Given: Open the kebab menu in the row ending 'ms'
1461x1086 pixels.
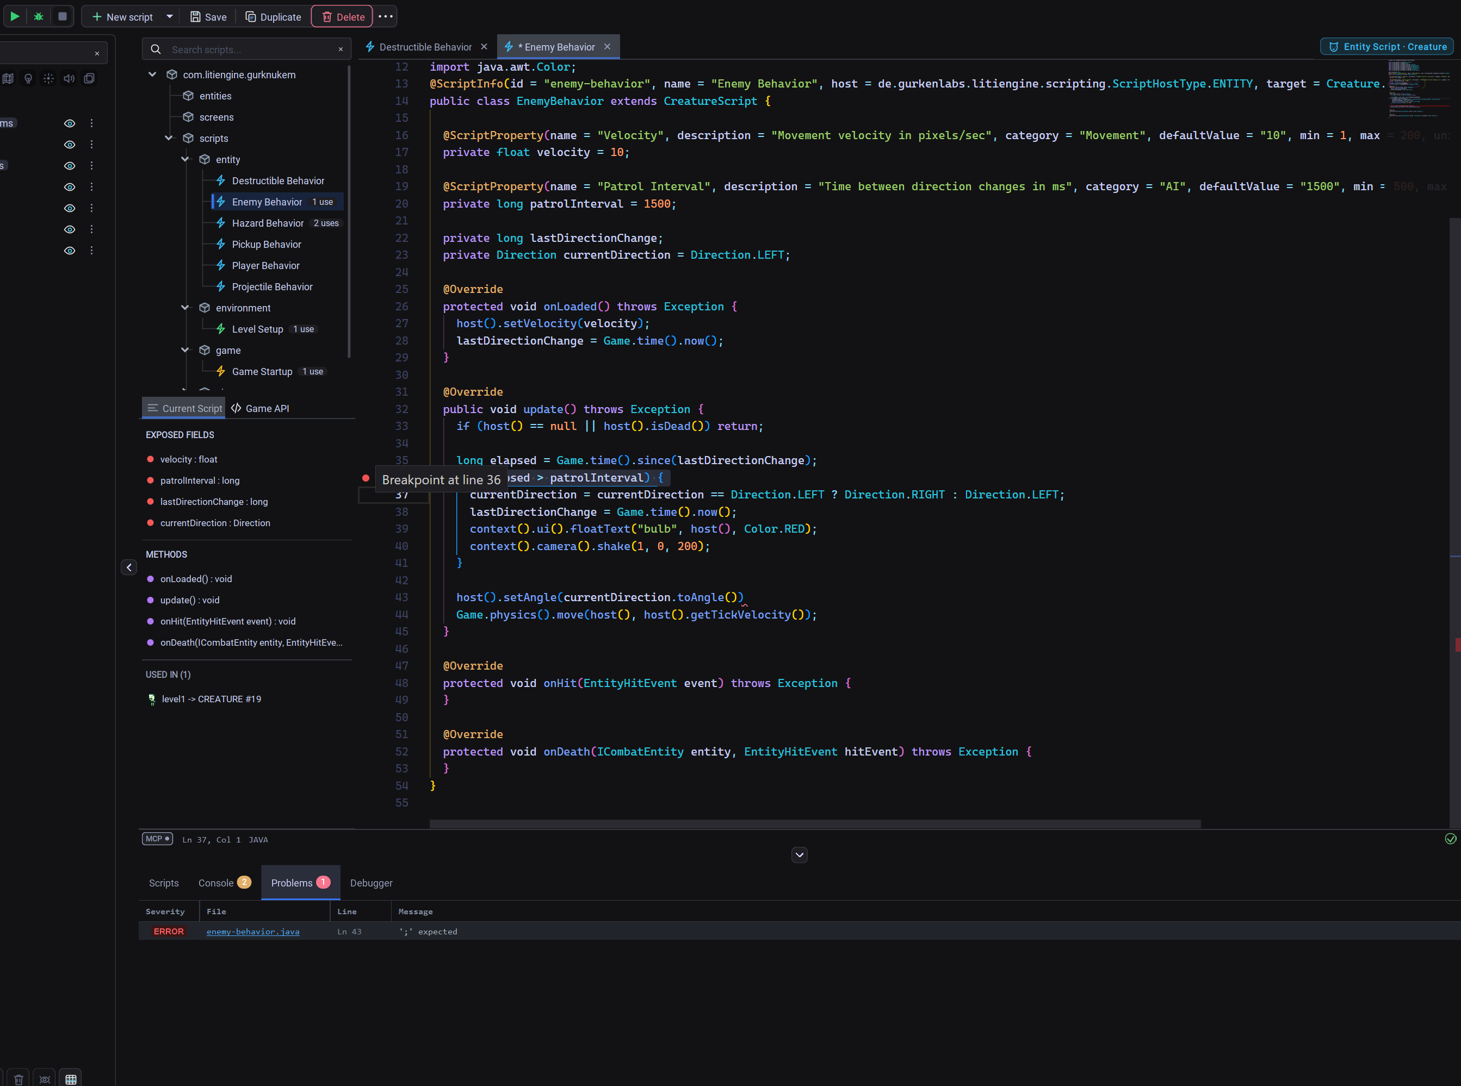Looking at the screenshot, I should (x=91, y=123).
